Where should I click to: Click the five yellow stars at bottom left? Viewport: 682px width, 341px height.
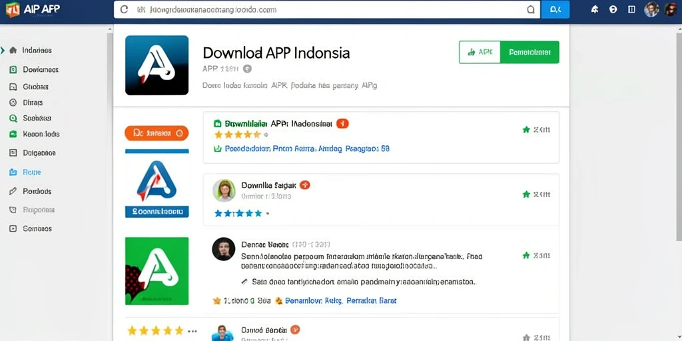(x=155, y=331)
